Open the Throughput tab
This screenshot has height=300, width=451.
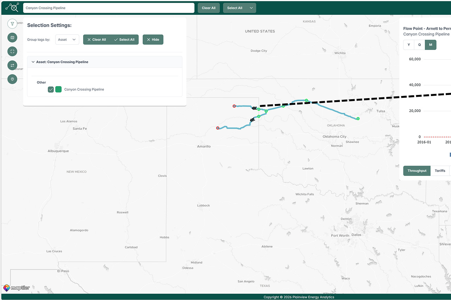click(x=417, y=171)
